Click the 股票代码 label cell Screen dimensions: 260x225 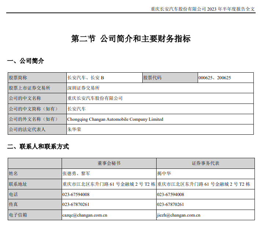click(x=152, y=78)
